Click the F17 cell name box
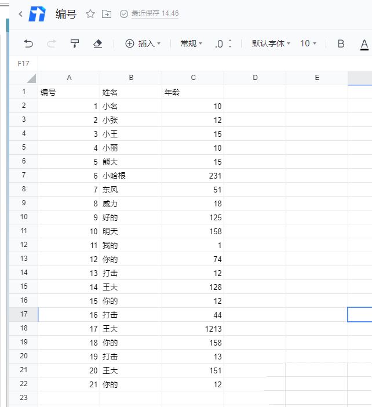 click(x=23, y=64)
